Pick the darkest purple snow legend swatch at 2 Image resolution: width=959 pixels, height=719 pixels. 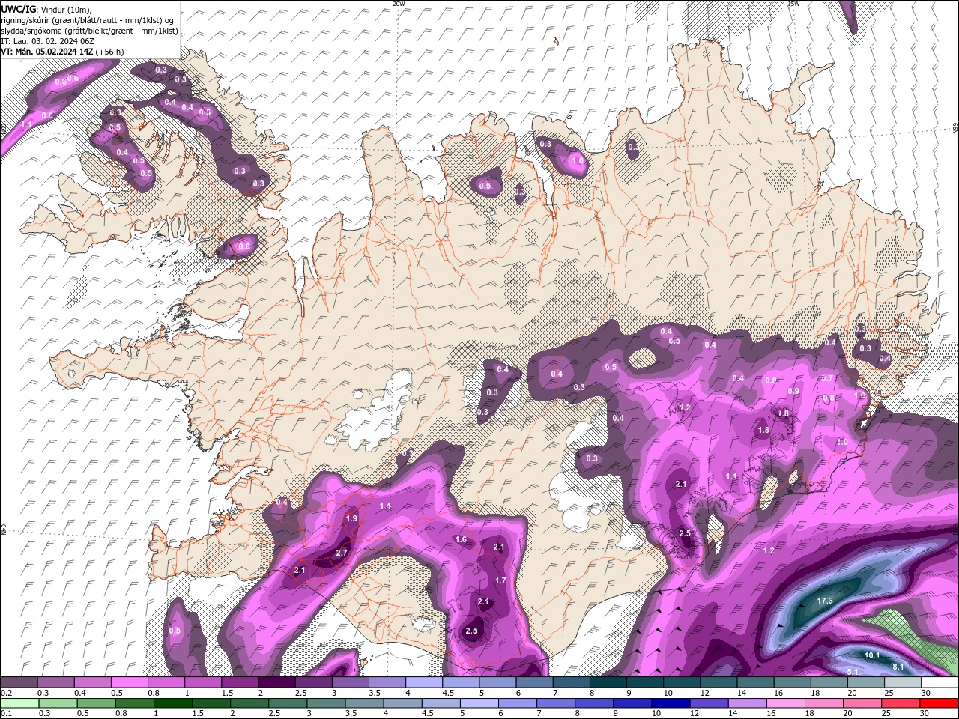276,682
